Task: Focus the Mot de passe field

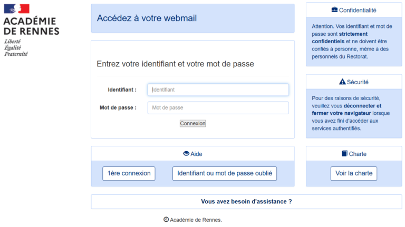Action: [218, 108]
